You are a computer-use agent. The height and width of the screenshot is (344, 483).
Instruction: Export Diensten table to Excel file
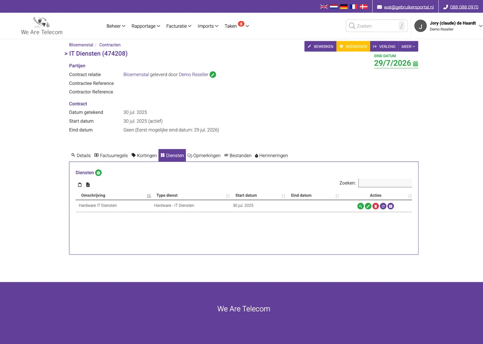(88, 185)
